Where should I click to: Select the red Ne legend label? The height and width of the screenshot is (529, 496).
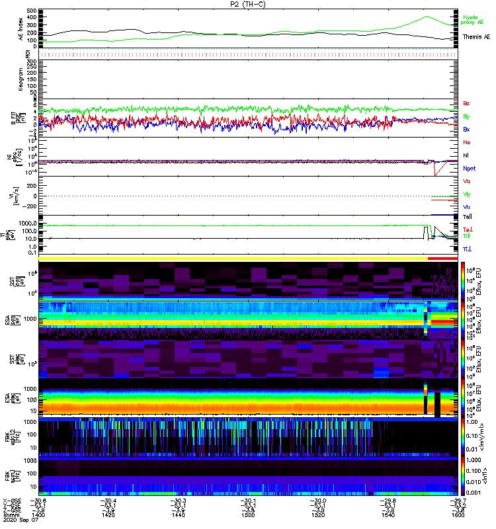point(467,142)
